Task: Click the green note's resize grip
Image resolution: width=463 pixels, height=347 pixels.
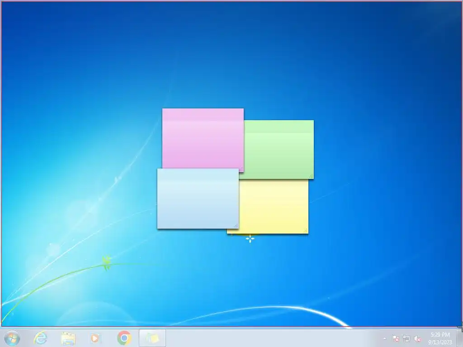Action: click(x=311, y=176)
